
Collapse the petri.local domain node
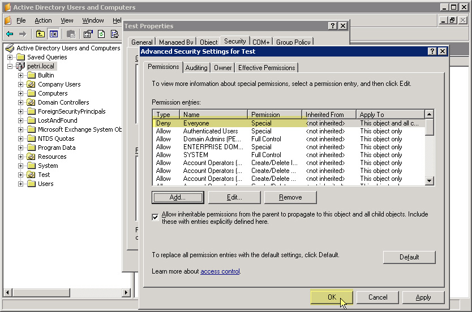point(10,66)
